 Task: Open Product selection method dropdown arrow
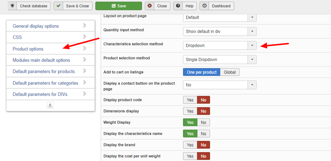point(252,59)
